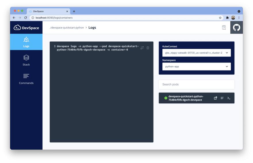Open the documentation help icon
Viewport: 253px width, 163px height.
click(x=224, y=27)
